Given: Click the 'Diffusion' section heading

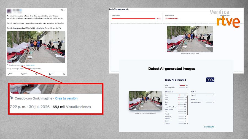Looking at the screenshot, I should [168, 92].
